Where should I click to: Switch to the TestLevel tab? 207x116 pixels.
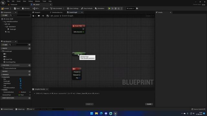tap(14, 5)
